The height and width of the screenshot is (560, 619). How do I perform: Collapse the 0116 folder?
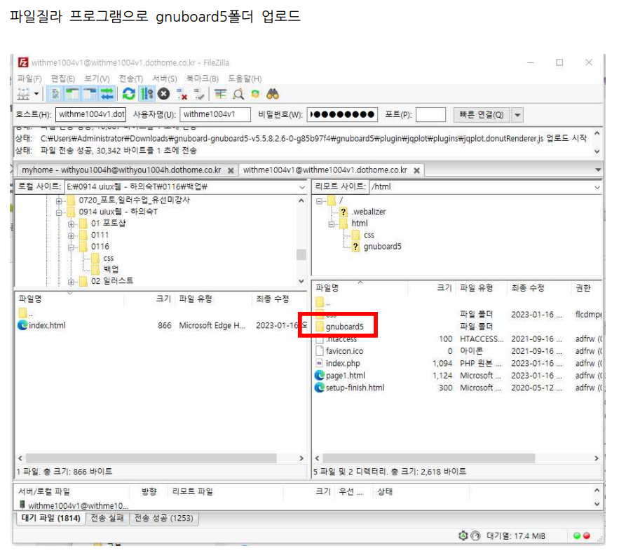[71, 247]
